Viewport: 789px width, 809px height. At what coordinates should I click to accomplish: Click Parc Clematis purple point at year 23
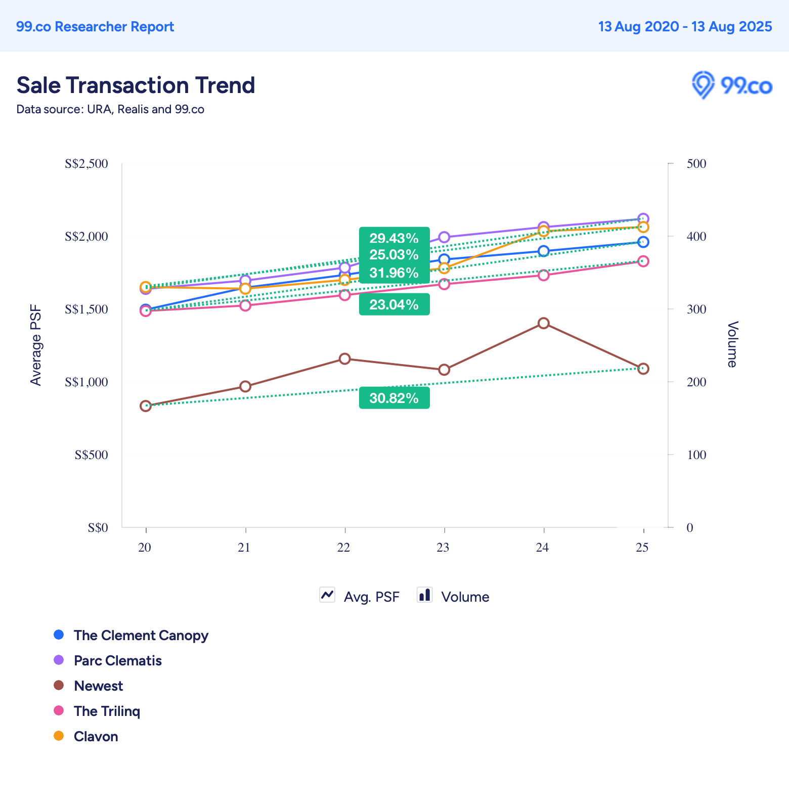click(444, 237)
